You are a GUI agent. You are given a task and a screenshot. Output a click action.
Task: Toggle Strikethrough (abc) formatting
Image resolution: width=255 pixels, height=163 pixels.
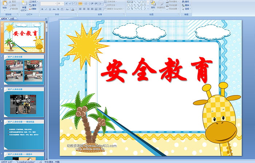(54, 9)
